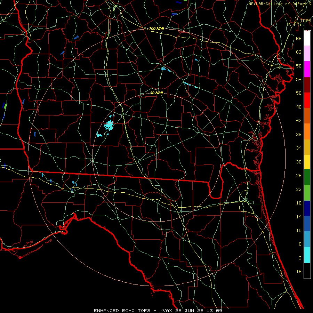
Task: Click the 50 NMI range ring label
Action: (x=156, y=93)
